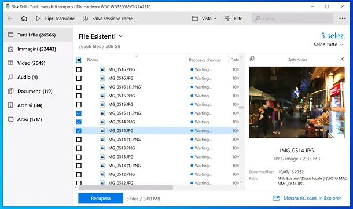Click Salva sessione come... label

114,19
